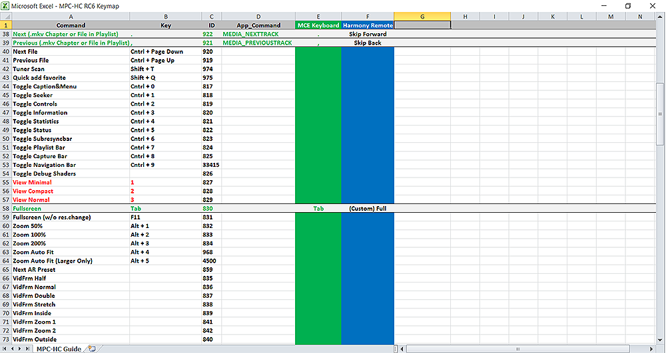Select the green Fullscreen cell in row 58
Viewport: 666px width, 353px height.
pos(71,209)
